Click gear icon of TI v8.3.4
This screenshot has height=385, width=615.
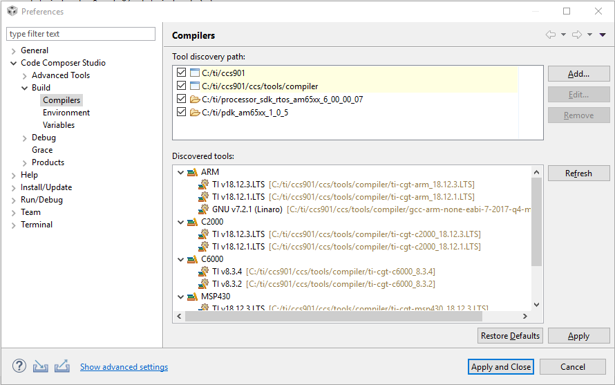click(204, 272)
